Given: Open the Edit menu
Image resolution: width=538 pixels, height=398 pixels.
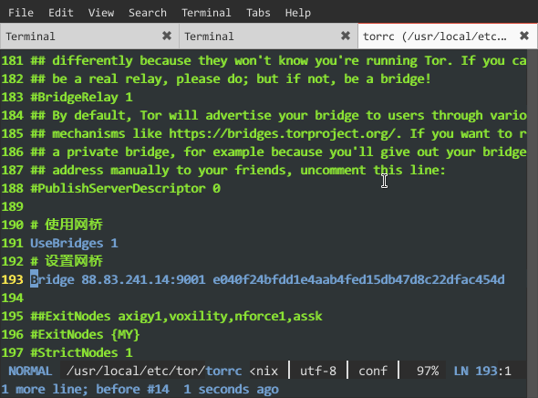Looking at the screenshot, I should tap(61, 13).
